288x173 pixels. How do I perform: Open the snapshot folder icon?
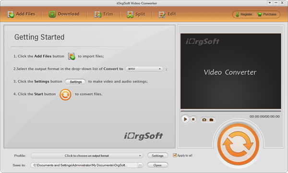[x=211, y=120]
